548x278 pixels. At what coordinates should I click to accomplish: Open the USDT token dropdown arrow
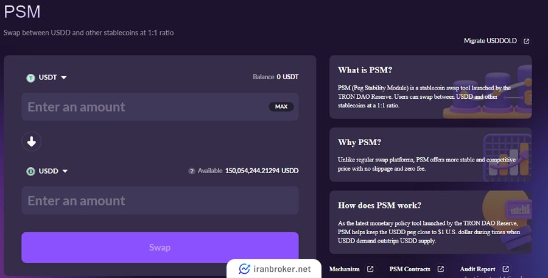coord(63,77)
